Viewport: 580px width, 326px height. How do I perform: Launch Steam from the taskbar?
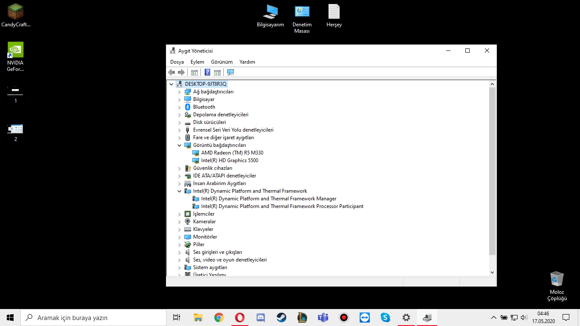(282, 317)
